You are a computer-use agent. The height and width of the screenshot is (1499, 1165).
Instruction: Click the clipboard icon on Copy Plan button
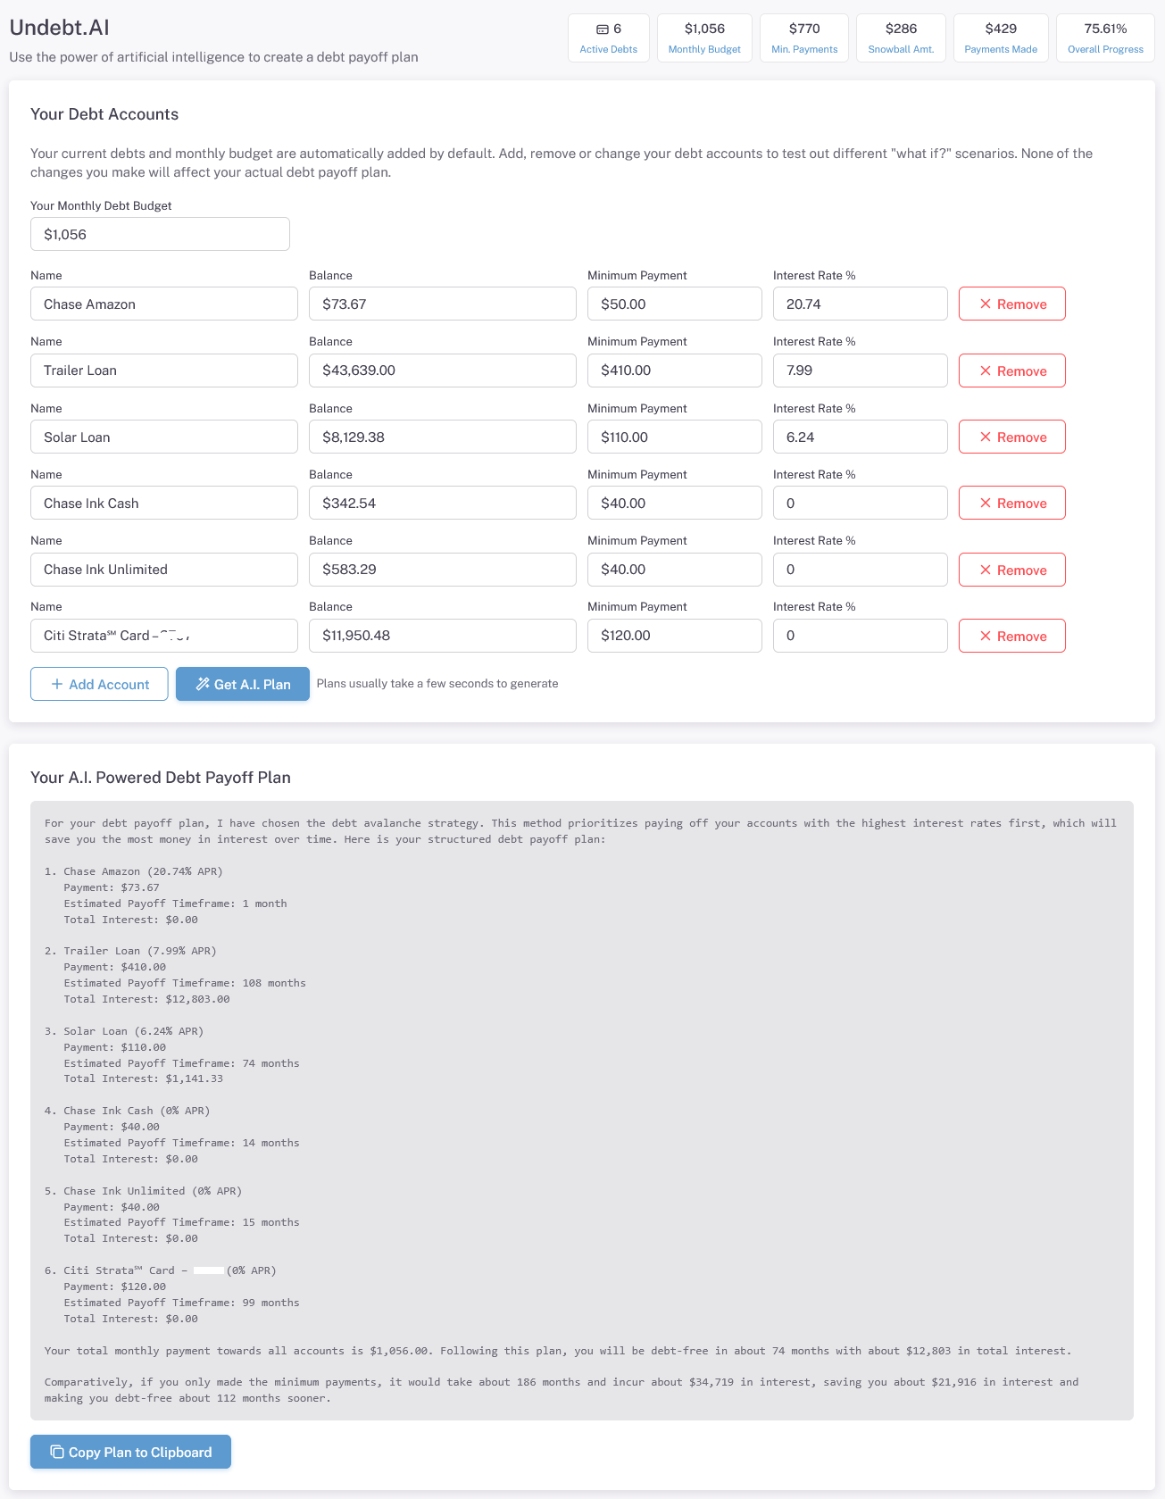click(x=57, y=1452)
